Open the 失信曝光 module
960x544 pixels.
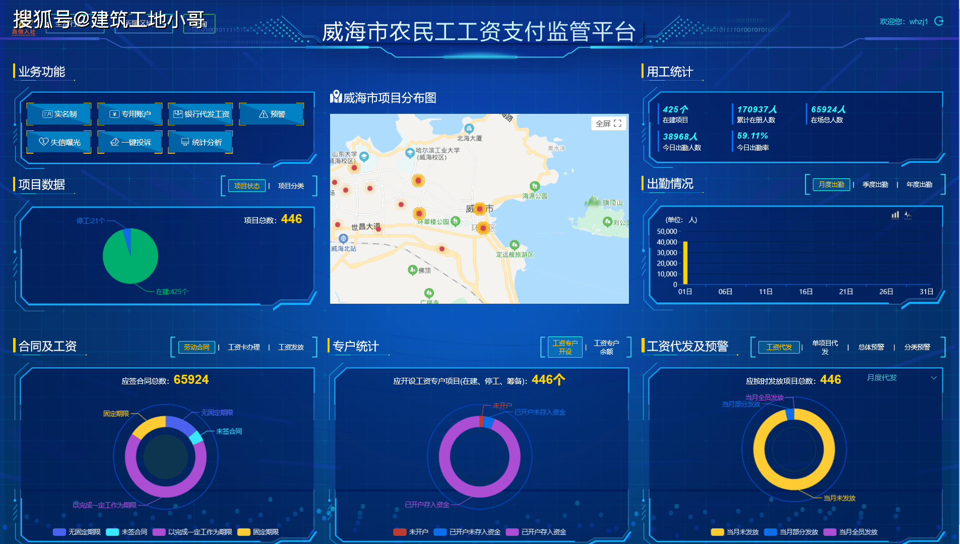coord(59,143)
